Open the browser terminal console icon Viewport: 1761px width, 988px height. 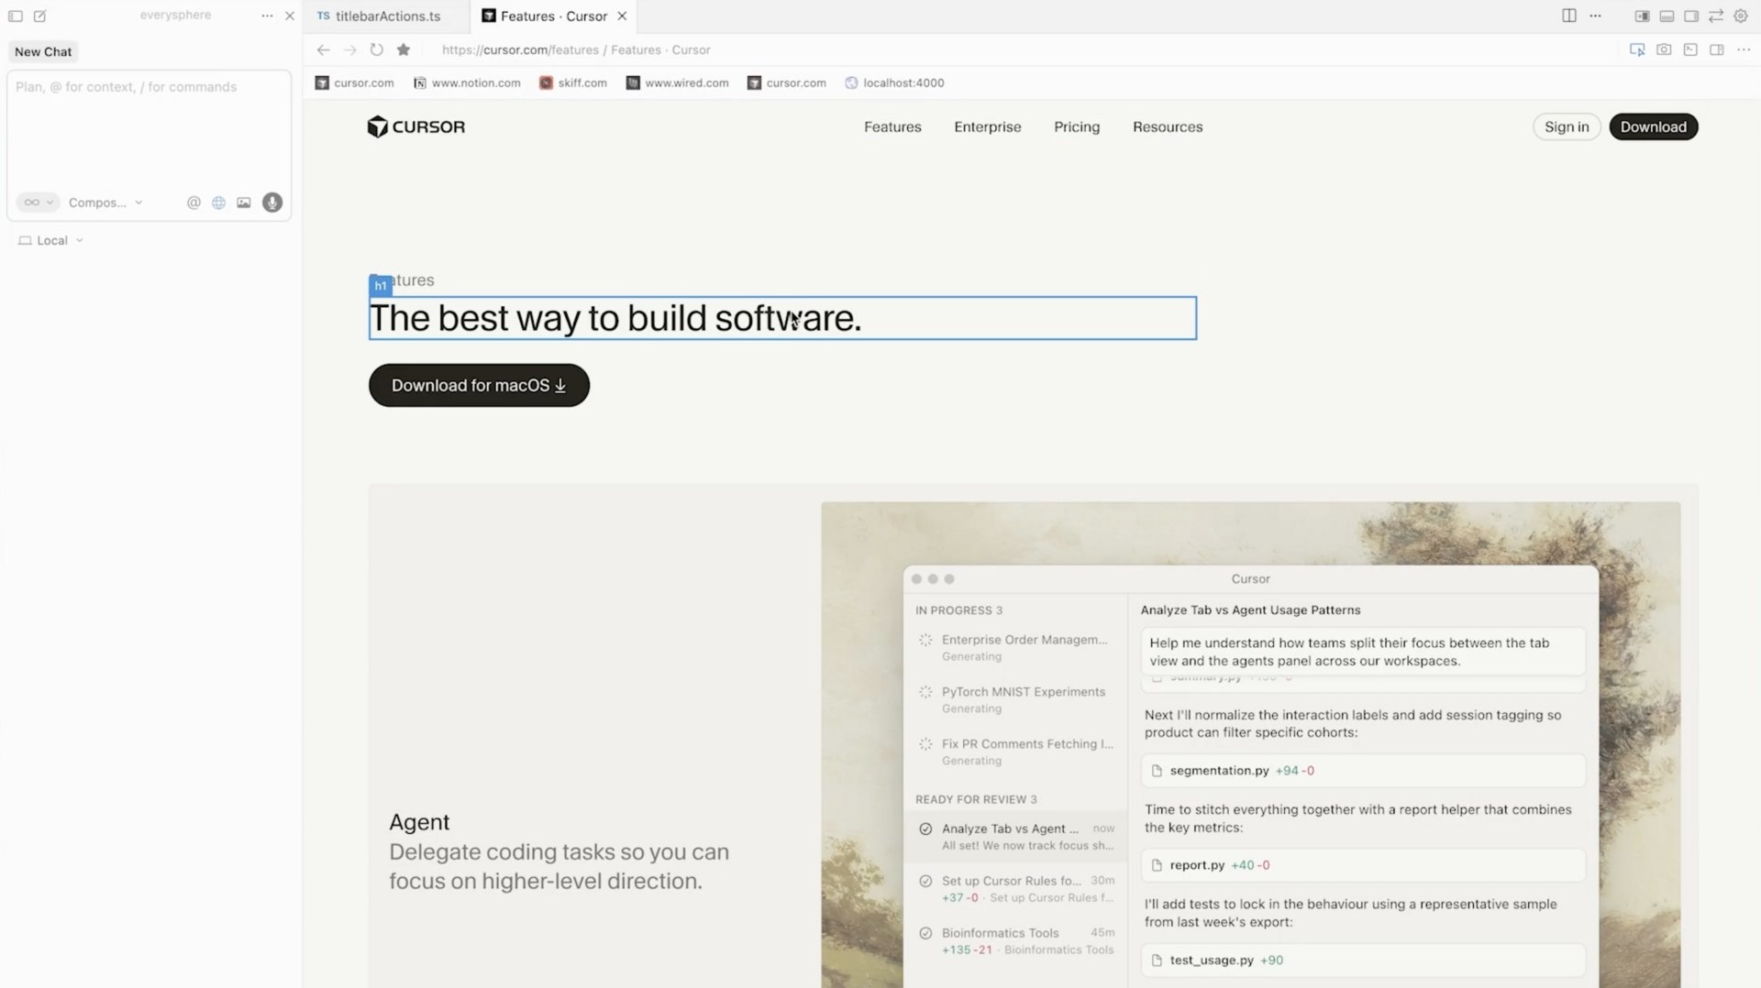pyautogui.click(x=1690, y=49)
